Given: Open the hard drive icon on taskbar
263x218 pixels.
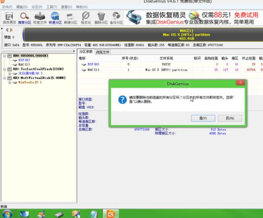Looking at the screenshot, I should point(59,214).
